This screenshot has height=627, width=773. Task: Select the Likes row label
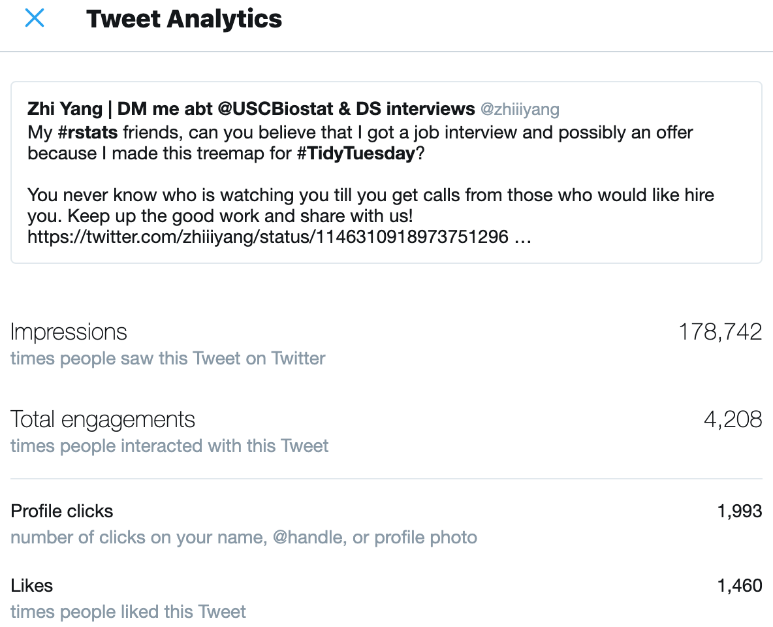[x=31, y=586]
